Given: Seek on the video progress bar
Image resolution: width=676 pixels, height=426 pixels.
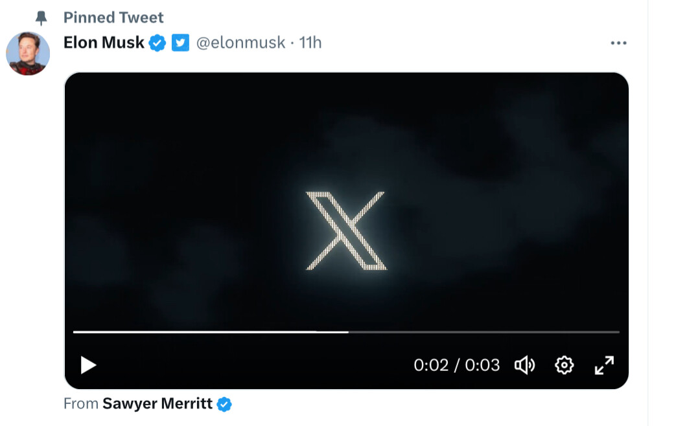Looking at the screenshot, I should (x=346, y=332).
